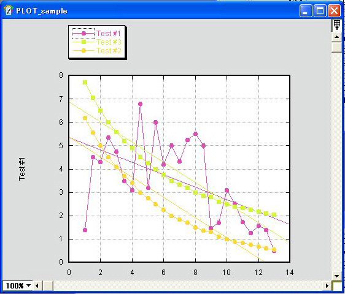Image resolution: width=345 pixels, height=294 pixels.
Task: Click the Test #3 legend label text
Action: tap(109, 42)
